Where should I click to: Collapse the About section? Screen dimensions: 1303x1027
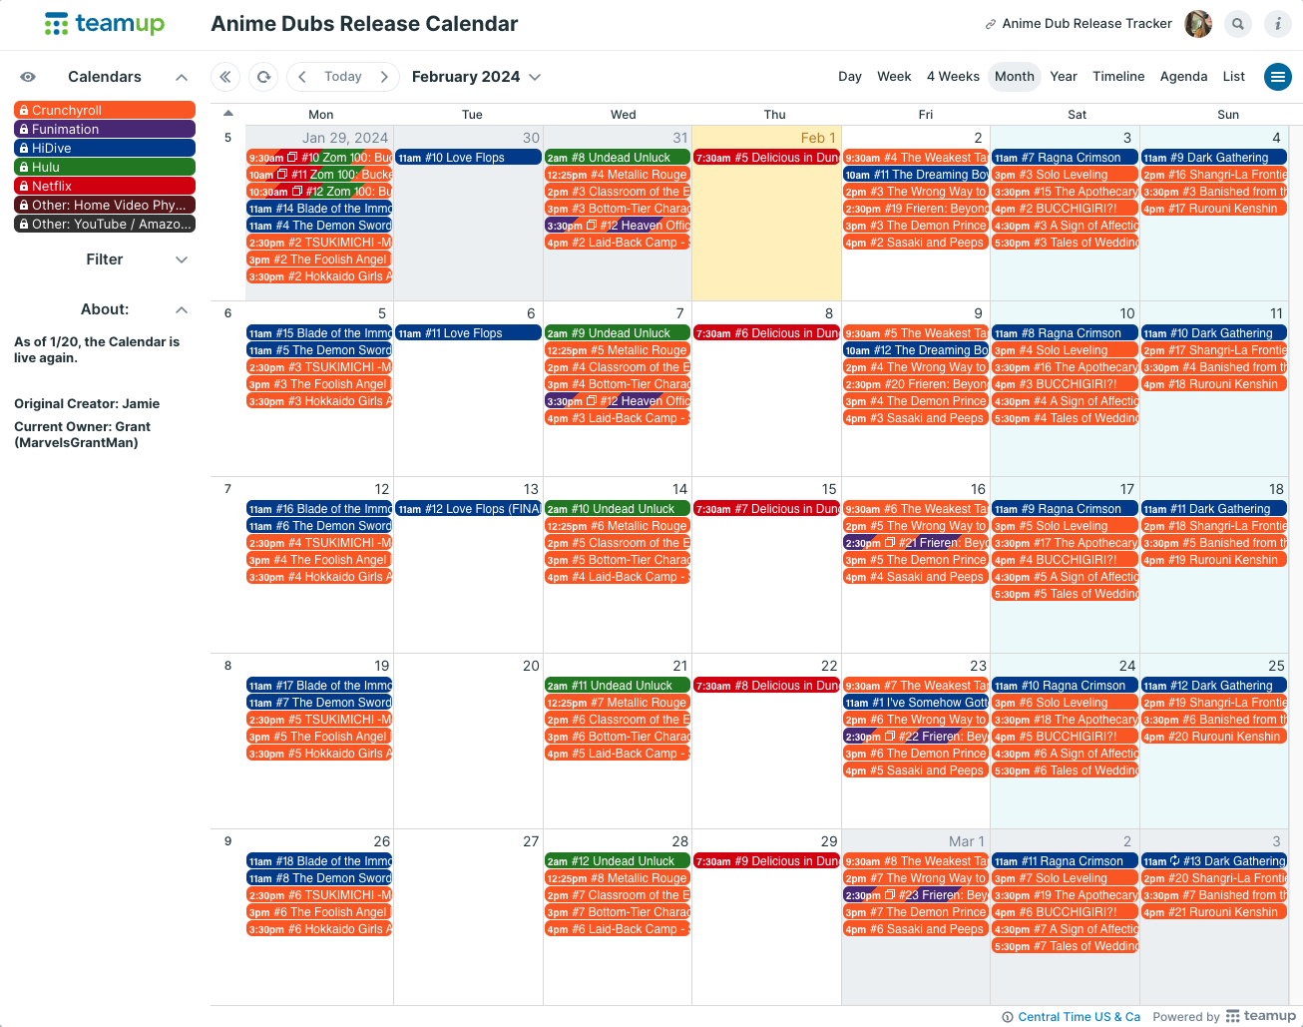pos(182,309)
